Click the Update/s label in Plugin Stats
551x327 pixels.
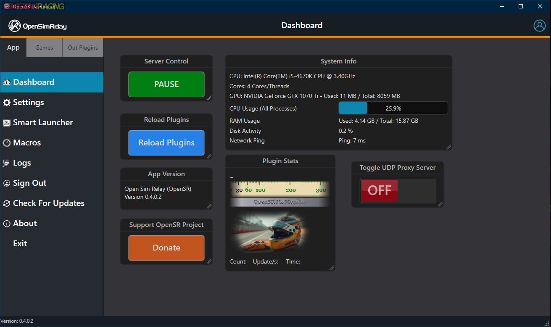266,262
